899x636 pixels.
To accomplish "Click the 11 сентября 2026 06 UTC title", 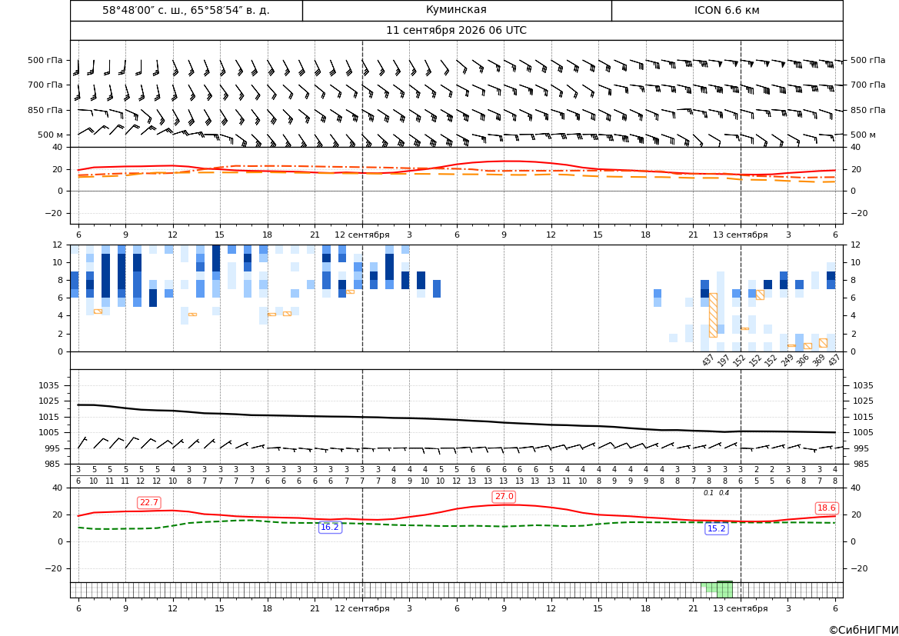I will point(456,31).
